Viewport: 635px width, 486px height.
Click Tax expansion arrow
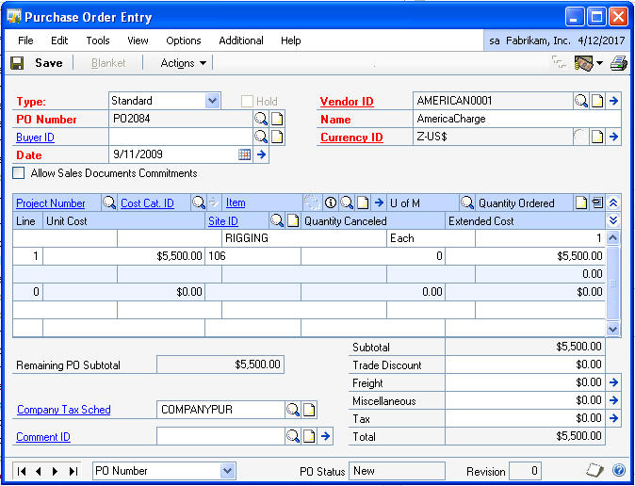click(x=614, y=417)
